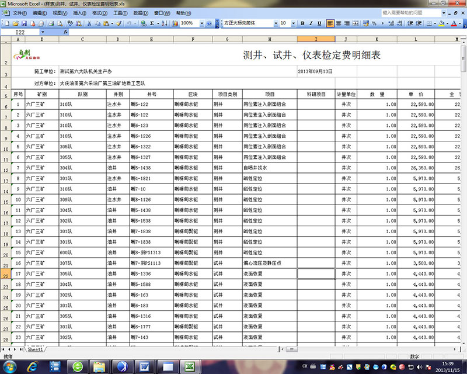Click the AutoSum icon

pyautogui.click(x=151, y=23)
